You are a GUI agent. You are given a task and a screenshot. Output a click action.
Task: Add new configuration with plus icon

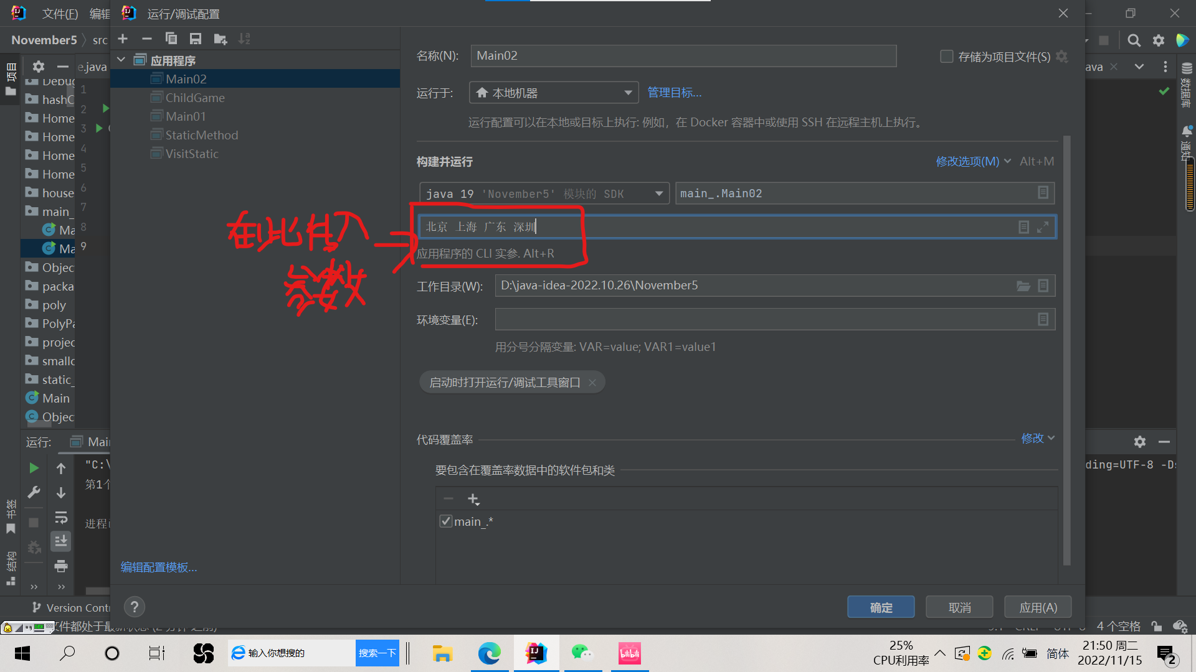click(x=123, y=39)
